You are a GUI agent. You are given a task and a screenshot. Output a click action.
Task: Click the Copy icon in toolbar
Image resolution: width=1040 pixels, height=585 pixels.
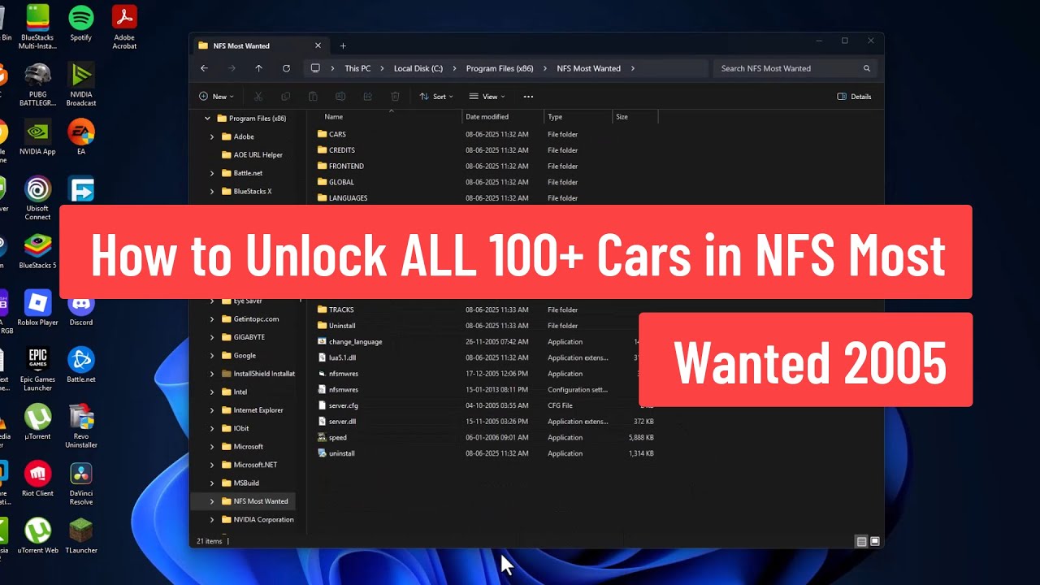(x=285, y=97)
